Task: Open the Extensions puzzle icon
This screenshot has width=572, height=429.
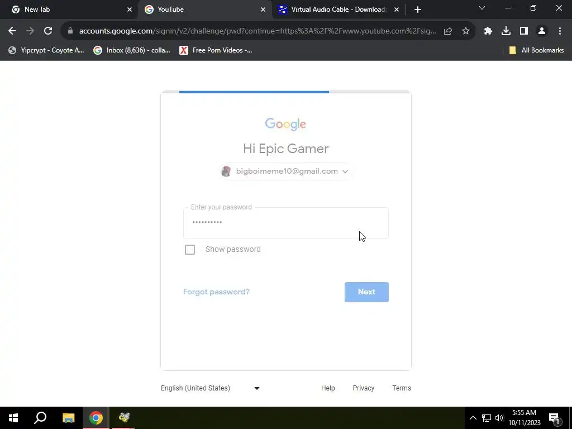Action: point(488,31)
